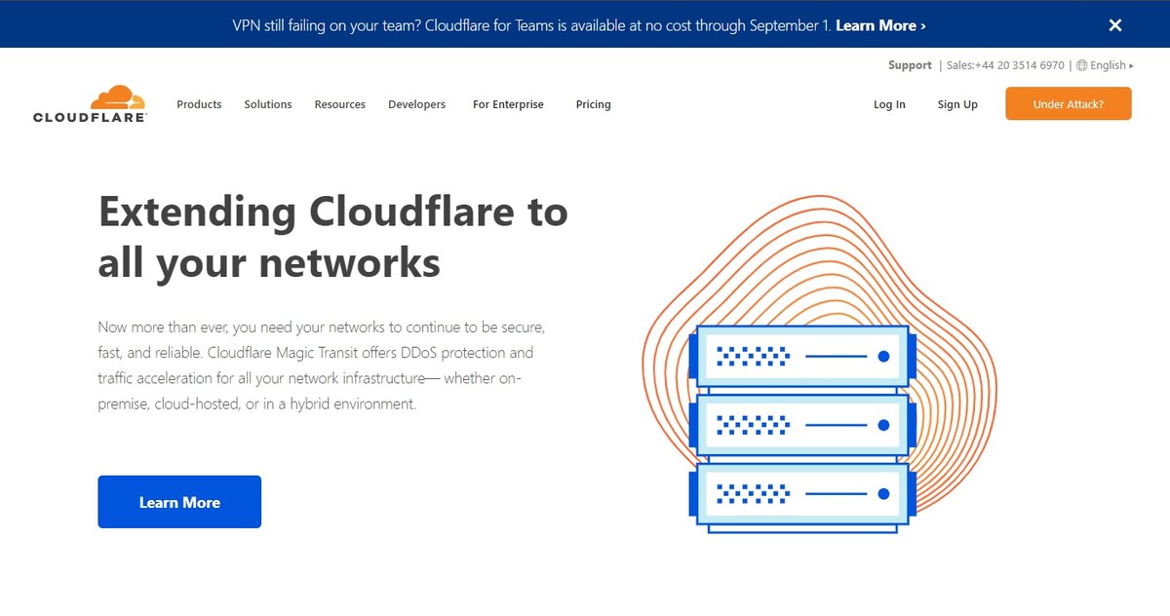Open the Resources menu

339,104
